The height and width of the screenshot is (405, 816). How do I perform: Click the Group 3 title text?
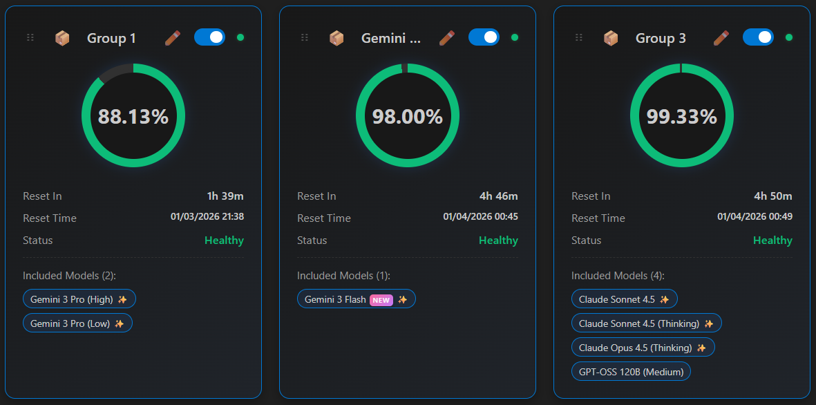[x=661, y=38]
